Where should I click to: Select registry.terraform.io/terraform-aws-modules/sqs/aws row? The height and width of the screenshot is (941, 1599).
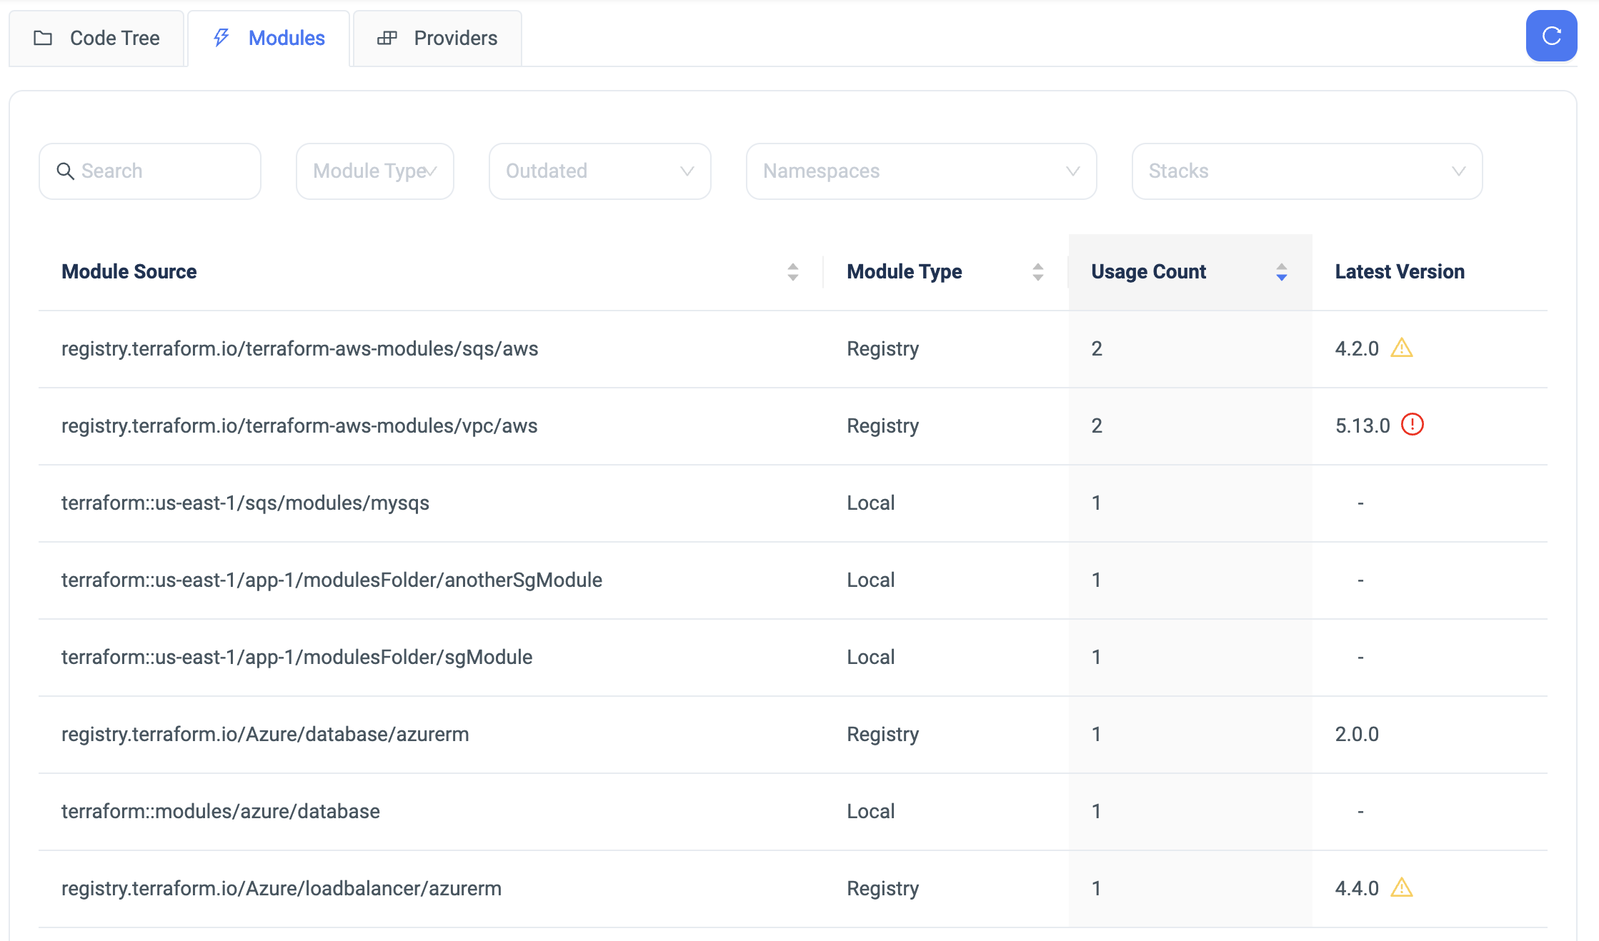pyautogui.click(x=793, y=349)
